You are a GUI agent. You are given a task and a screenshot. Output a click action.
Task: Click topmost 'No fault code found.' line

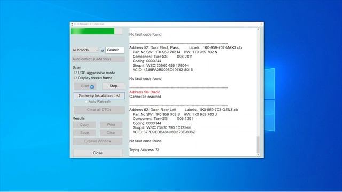146,34
